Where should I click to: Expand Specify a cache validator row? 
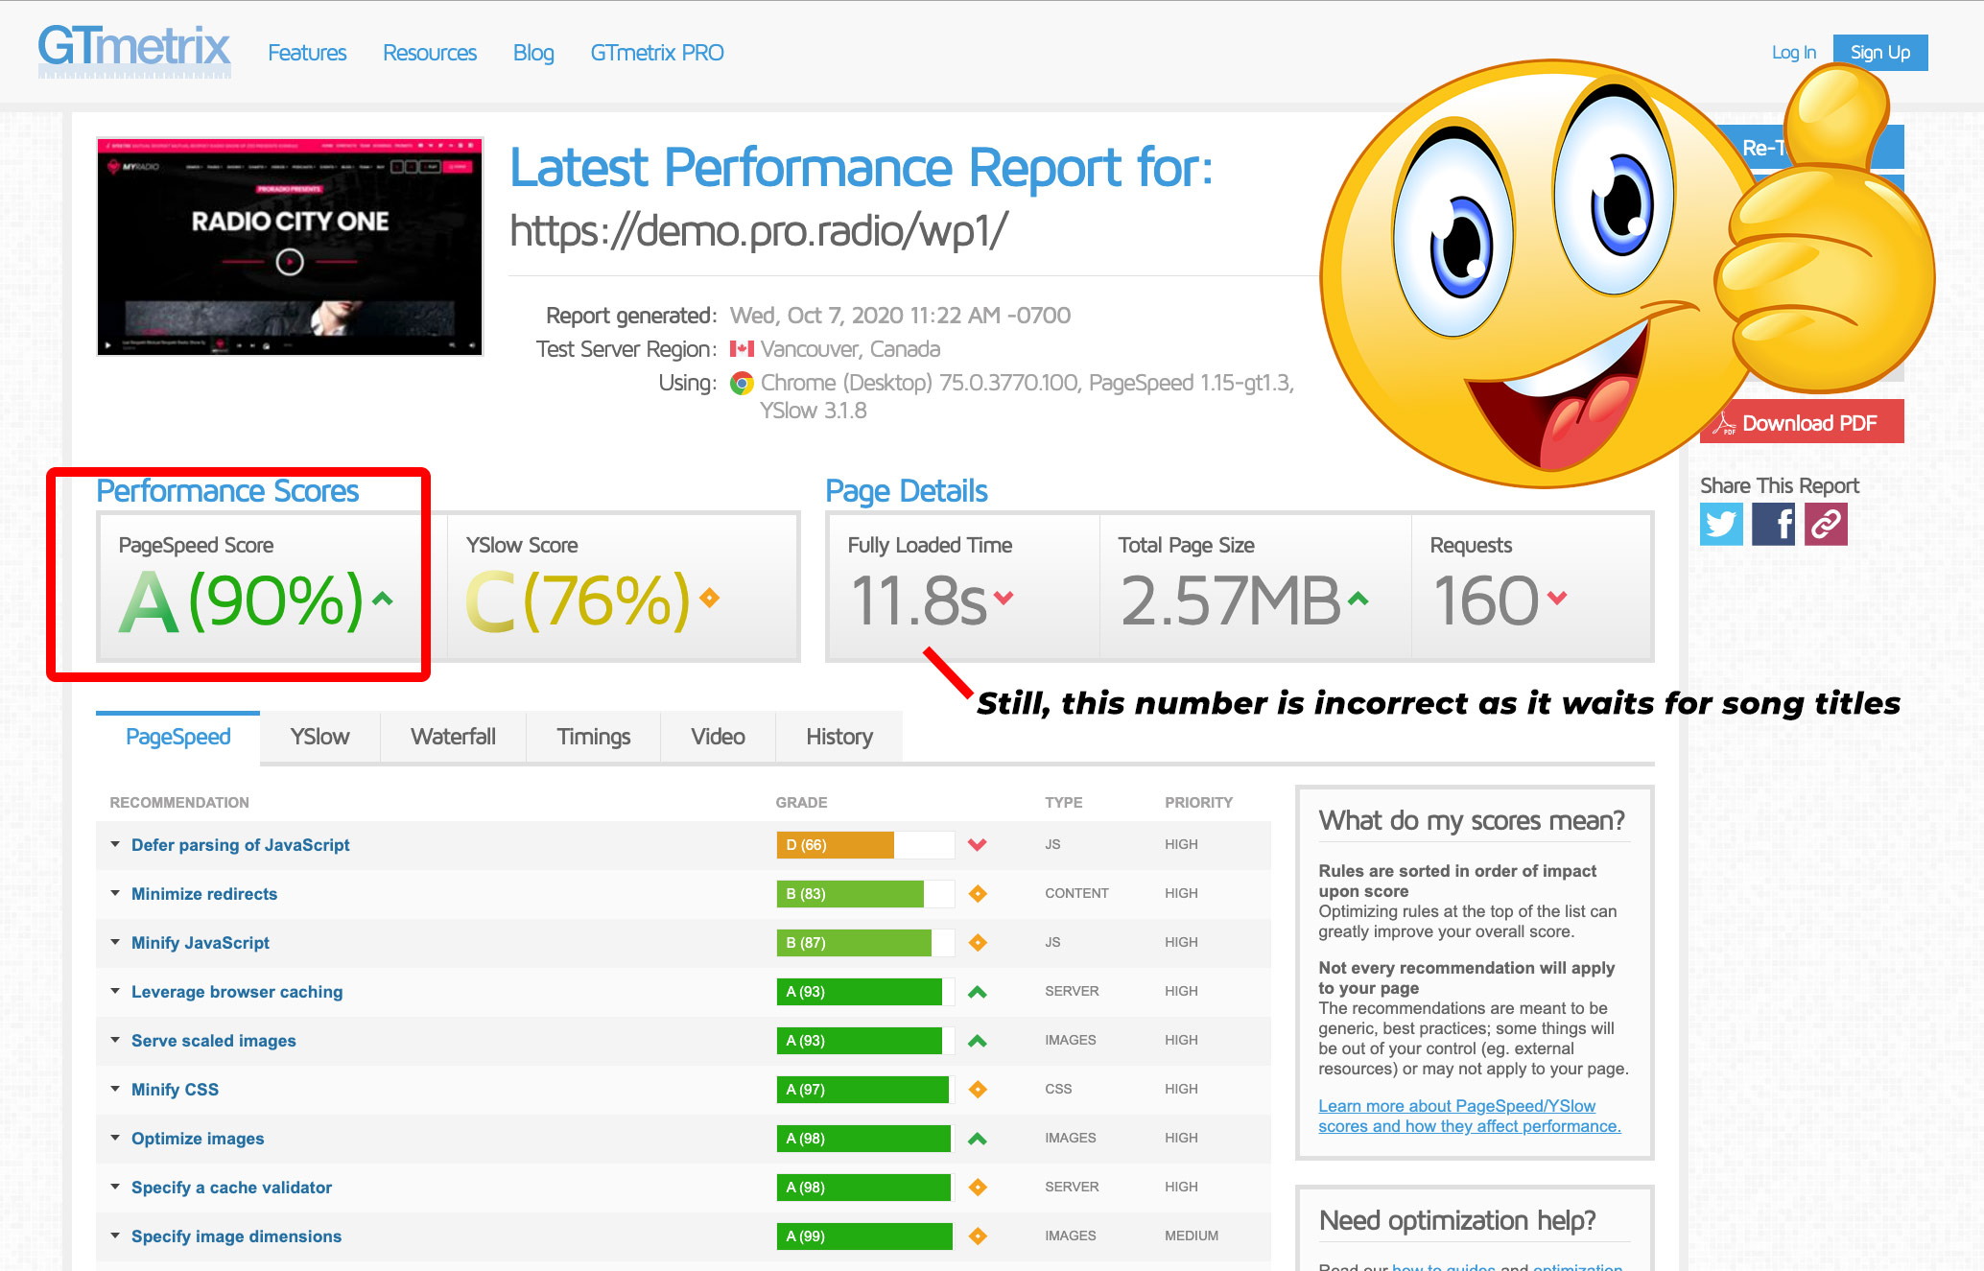(231, 1188)
